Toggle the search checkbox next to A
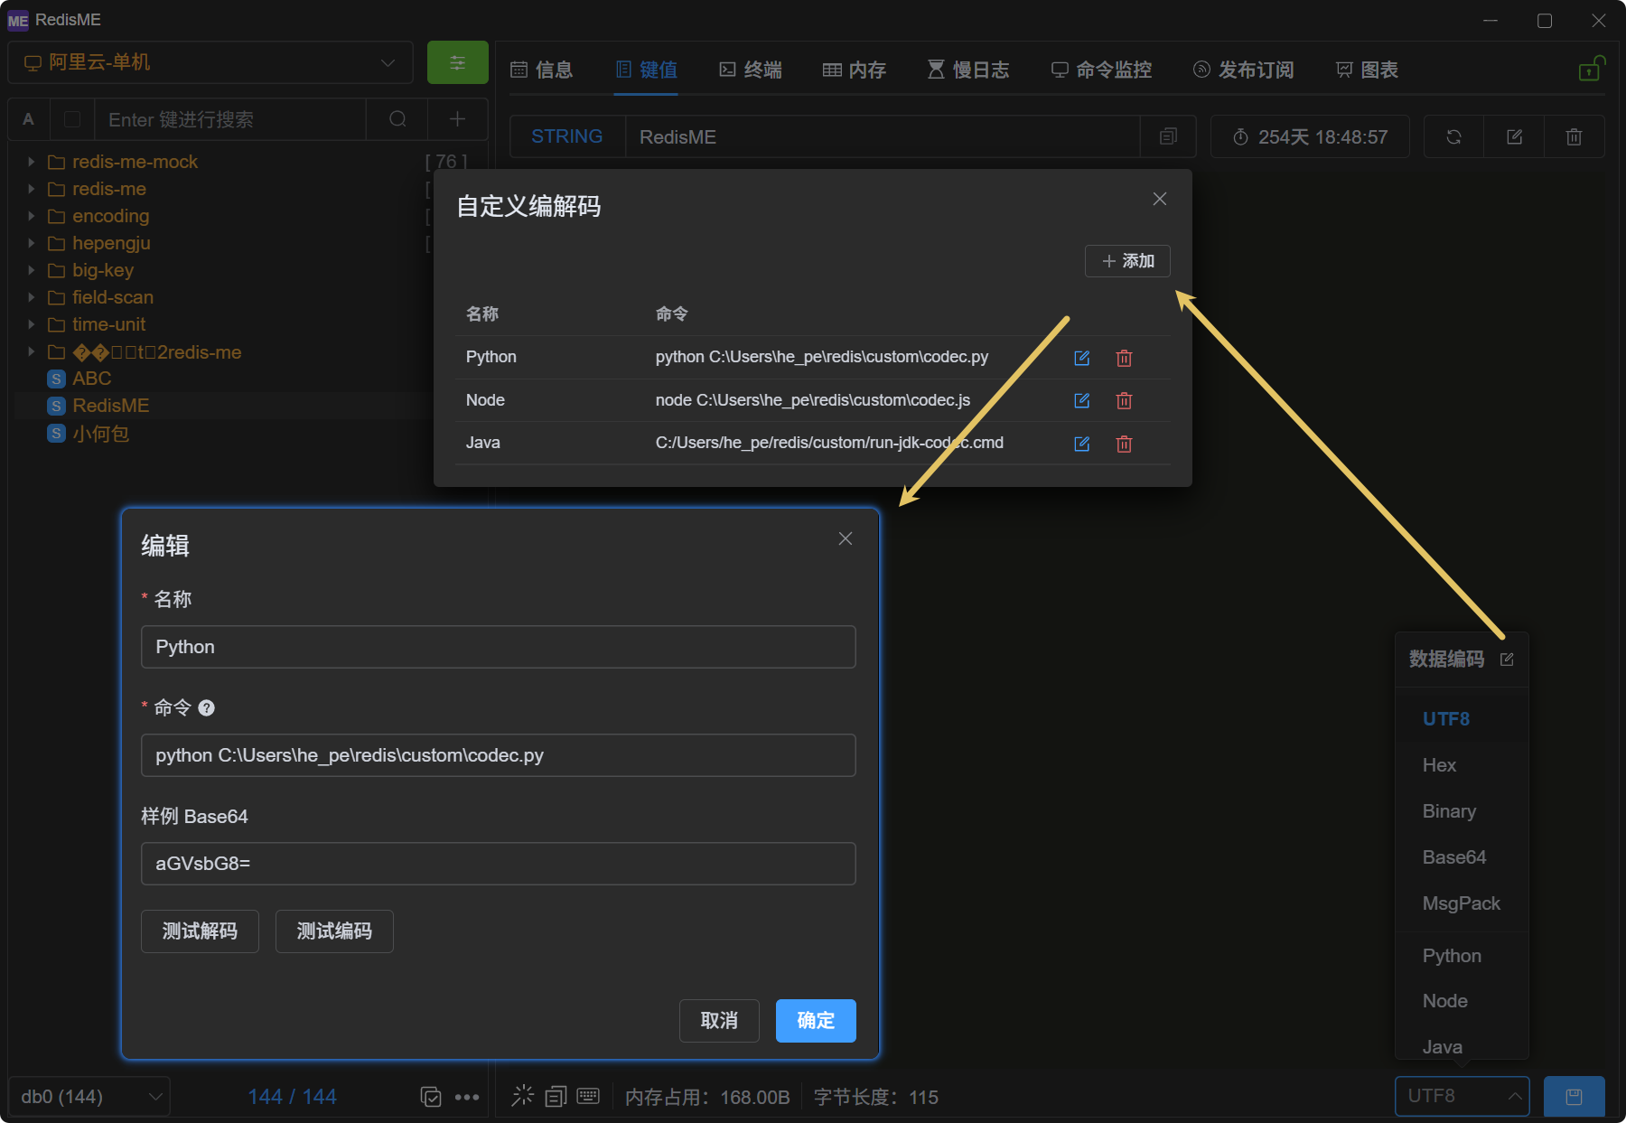The width and height of the screenshot is (1626, 1123). (73, 119)
